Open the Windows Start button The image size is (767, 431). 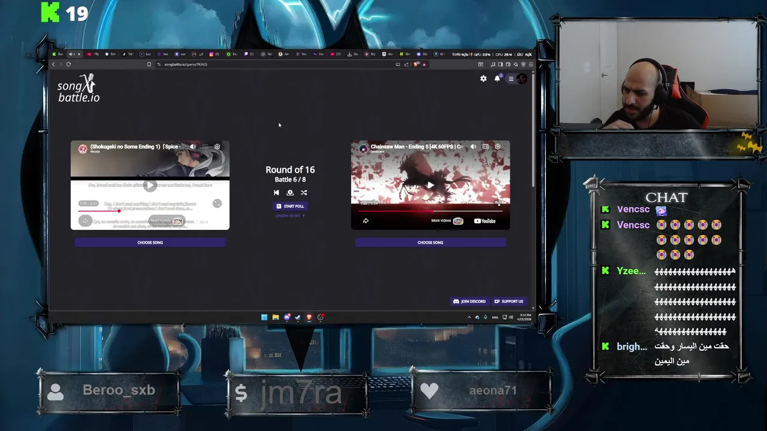pos(264,317)
